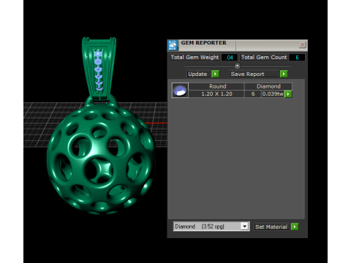Click the green arrow next to Update
Screen dimensions: 351x263
(215, 74)
